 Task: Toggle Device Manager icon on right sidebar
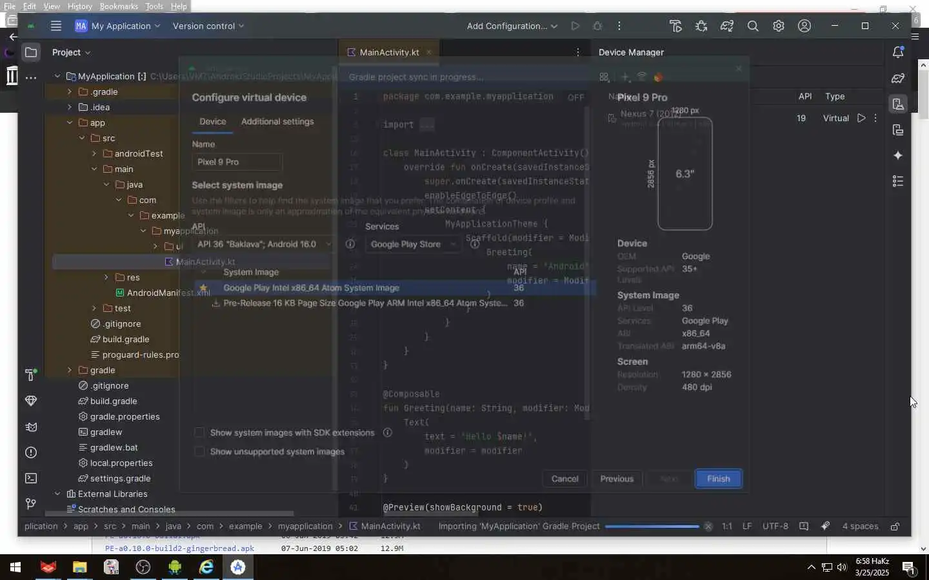pos(898,104)
